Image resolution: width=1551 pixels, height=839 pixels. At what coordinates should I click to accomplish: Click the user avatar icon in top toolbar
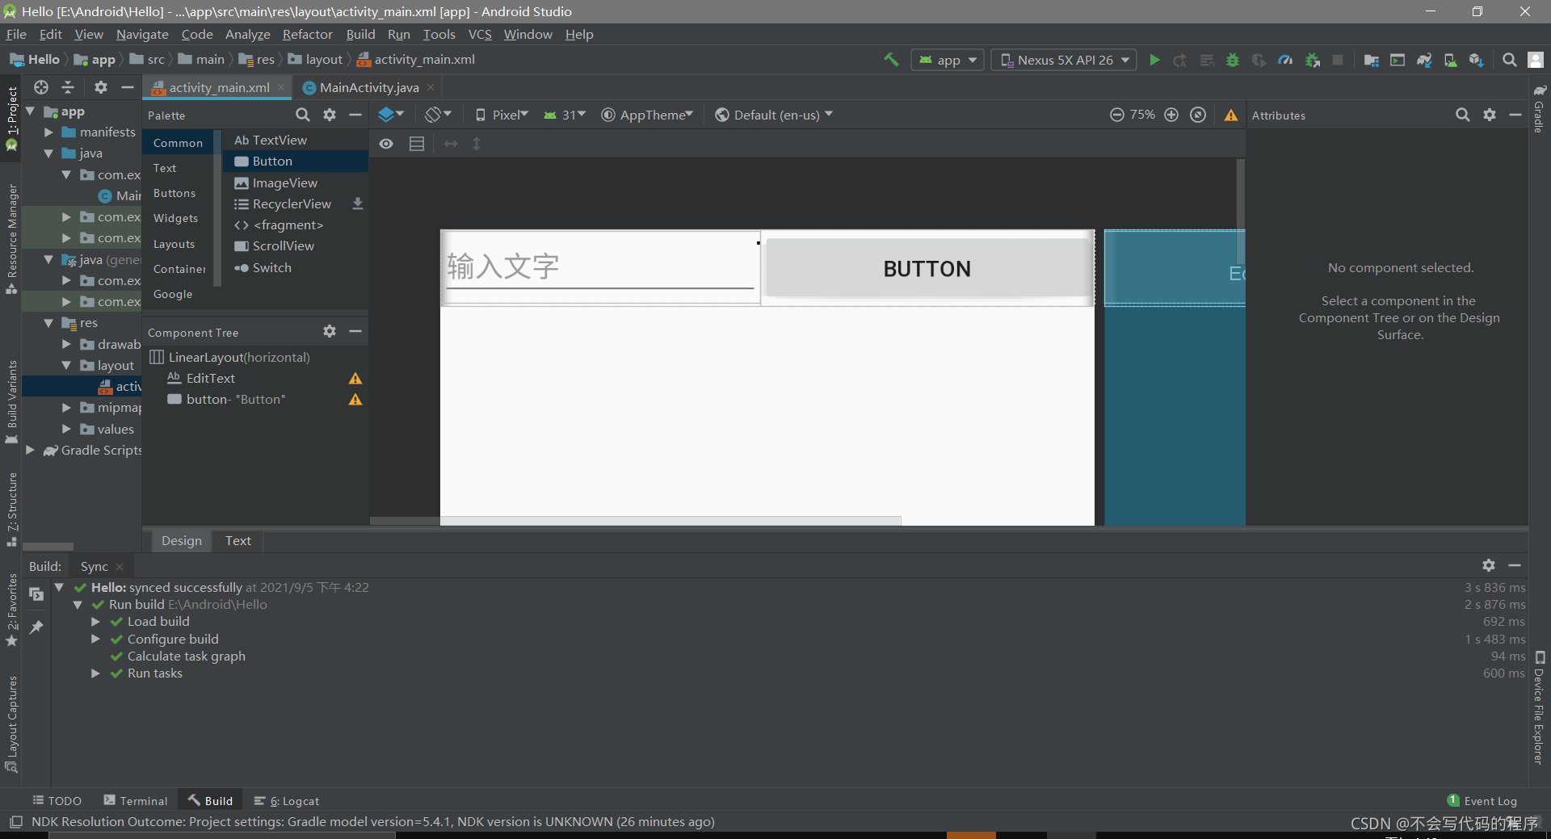(1536, 60)
